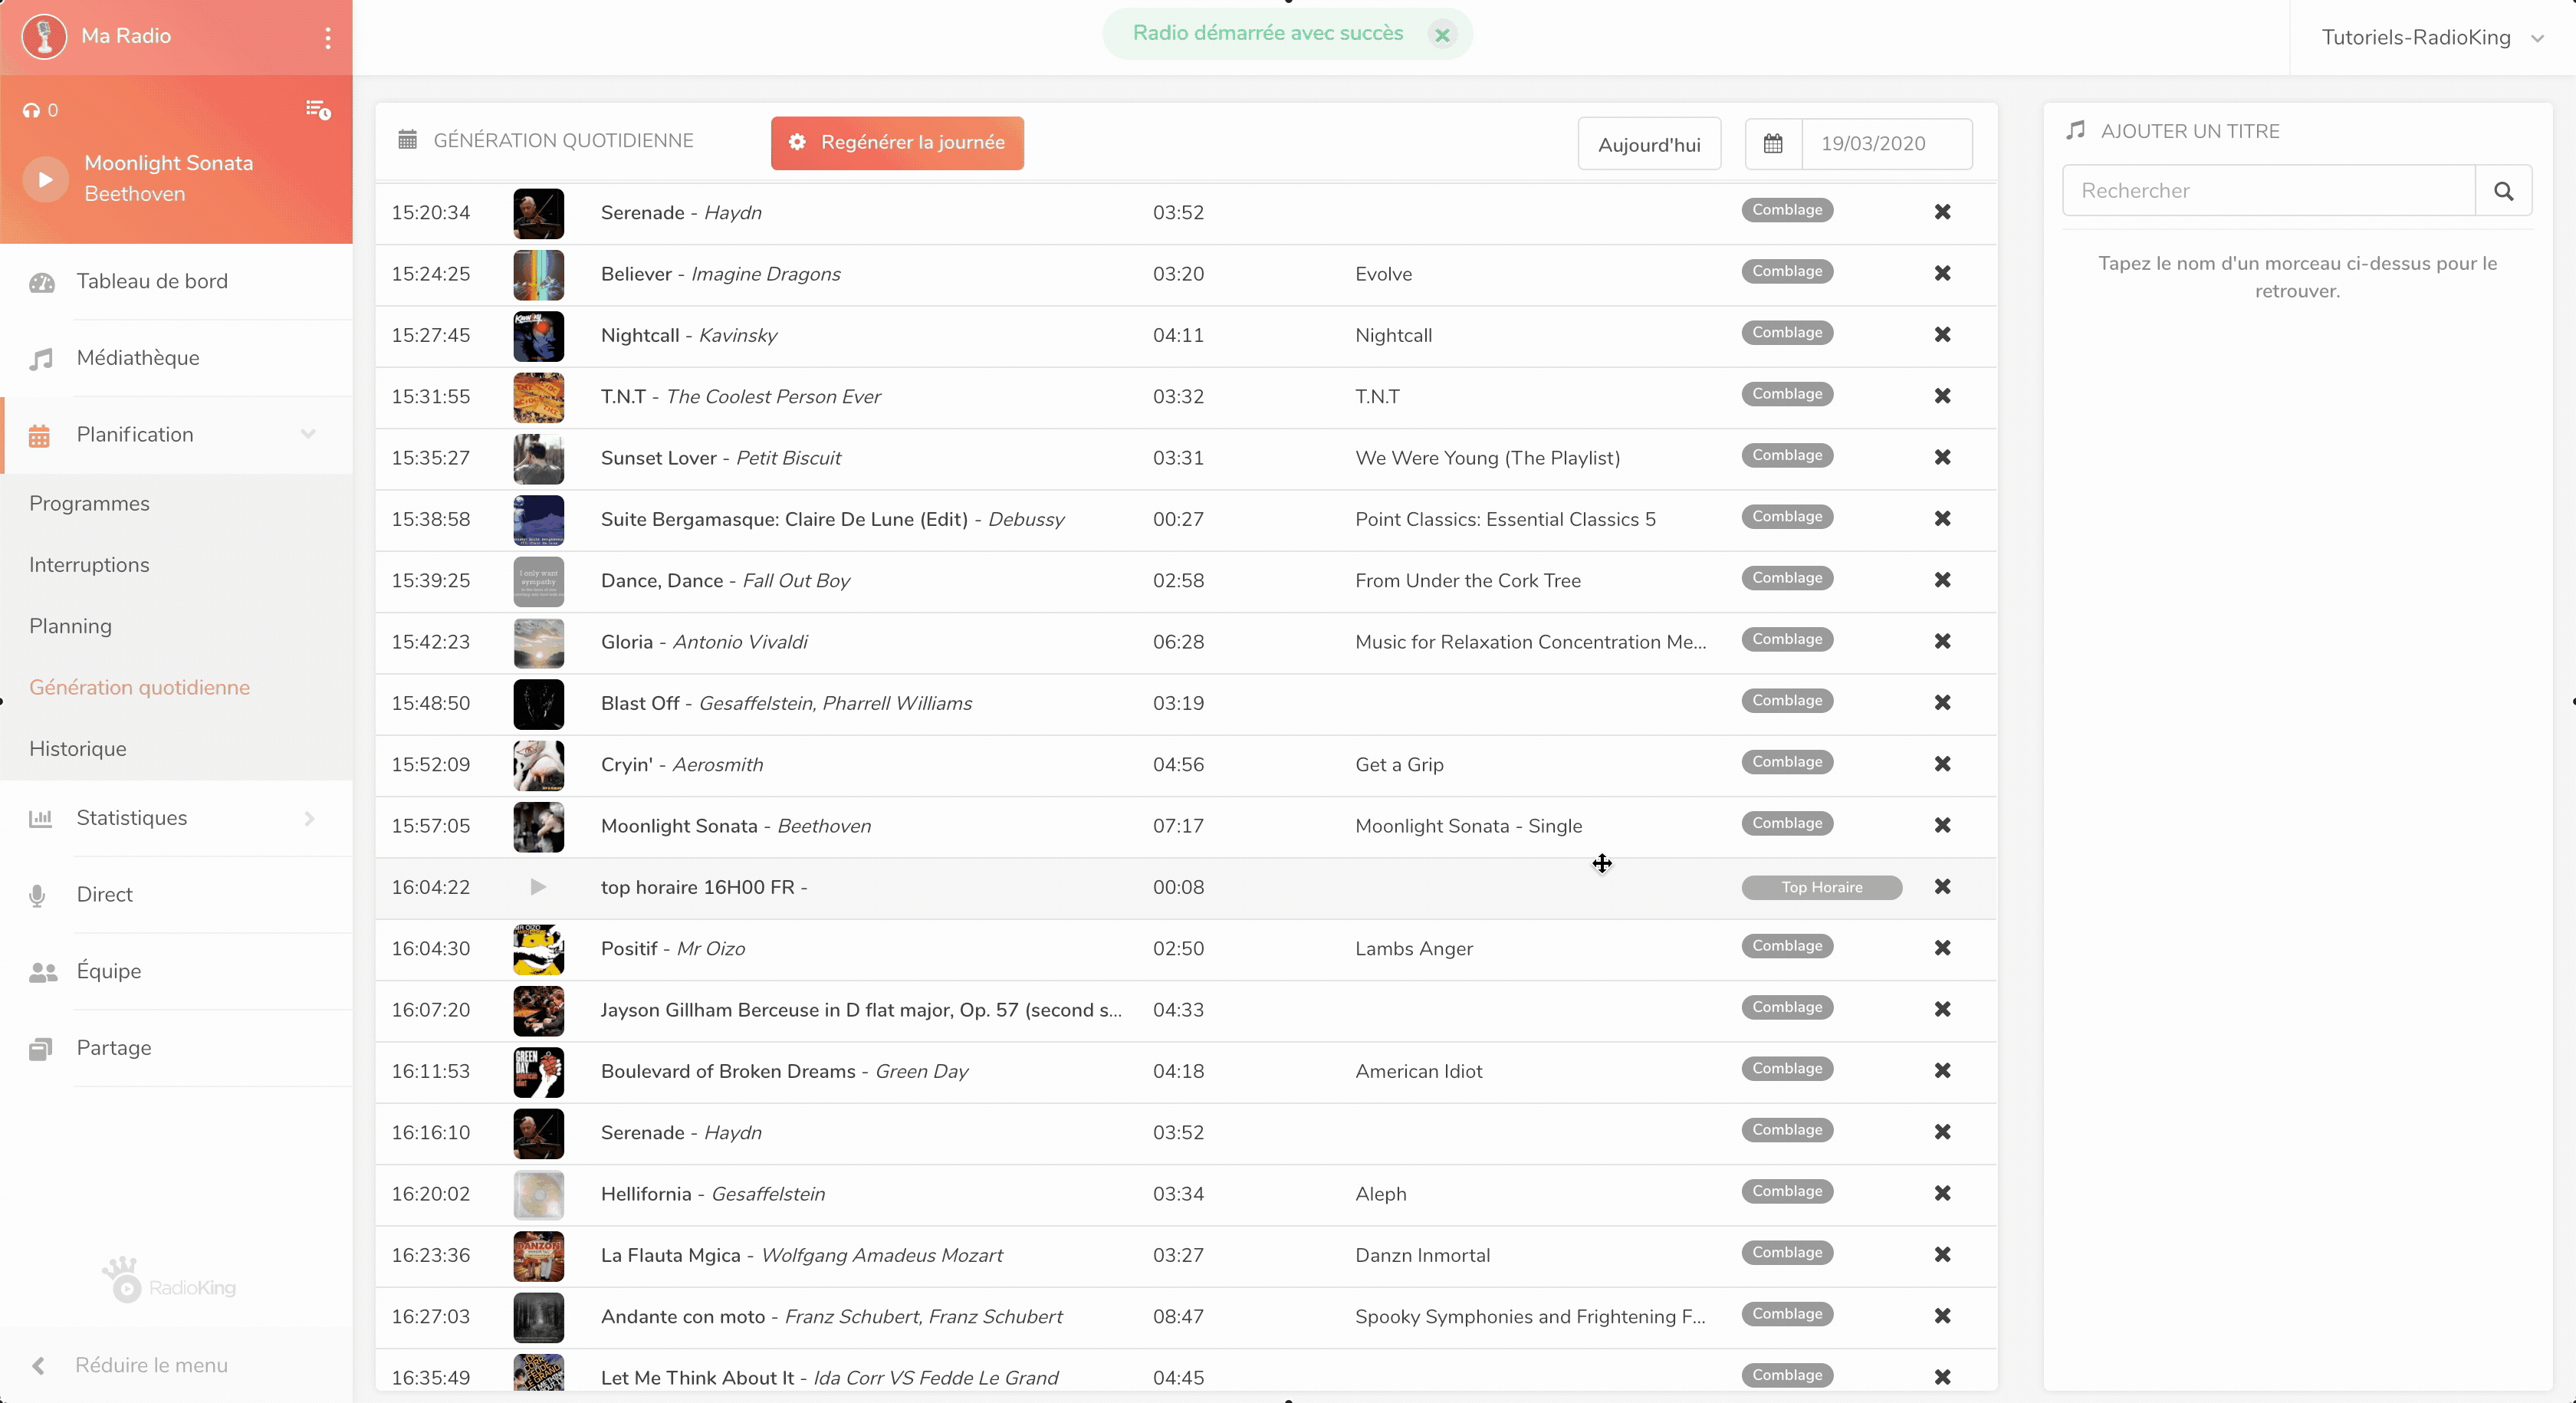The image size is (2576, 1403).
Task: Play the Moonlight Sonata current track
Action: click(45, 179)
